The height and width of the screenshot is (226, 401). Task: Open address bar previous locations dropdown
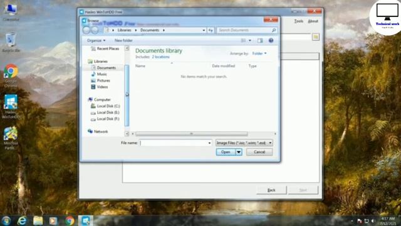tap(204, 30)
